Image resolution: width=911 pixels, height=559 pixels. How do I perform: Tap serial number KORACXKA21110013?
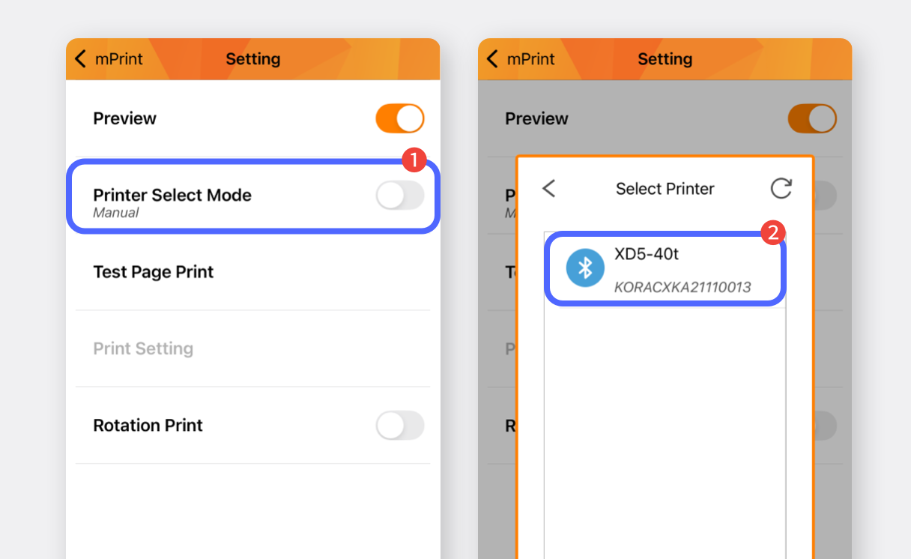(x=683, y=288)
